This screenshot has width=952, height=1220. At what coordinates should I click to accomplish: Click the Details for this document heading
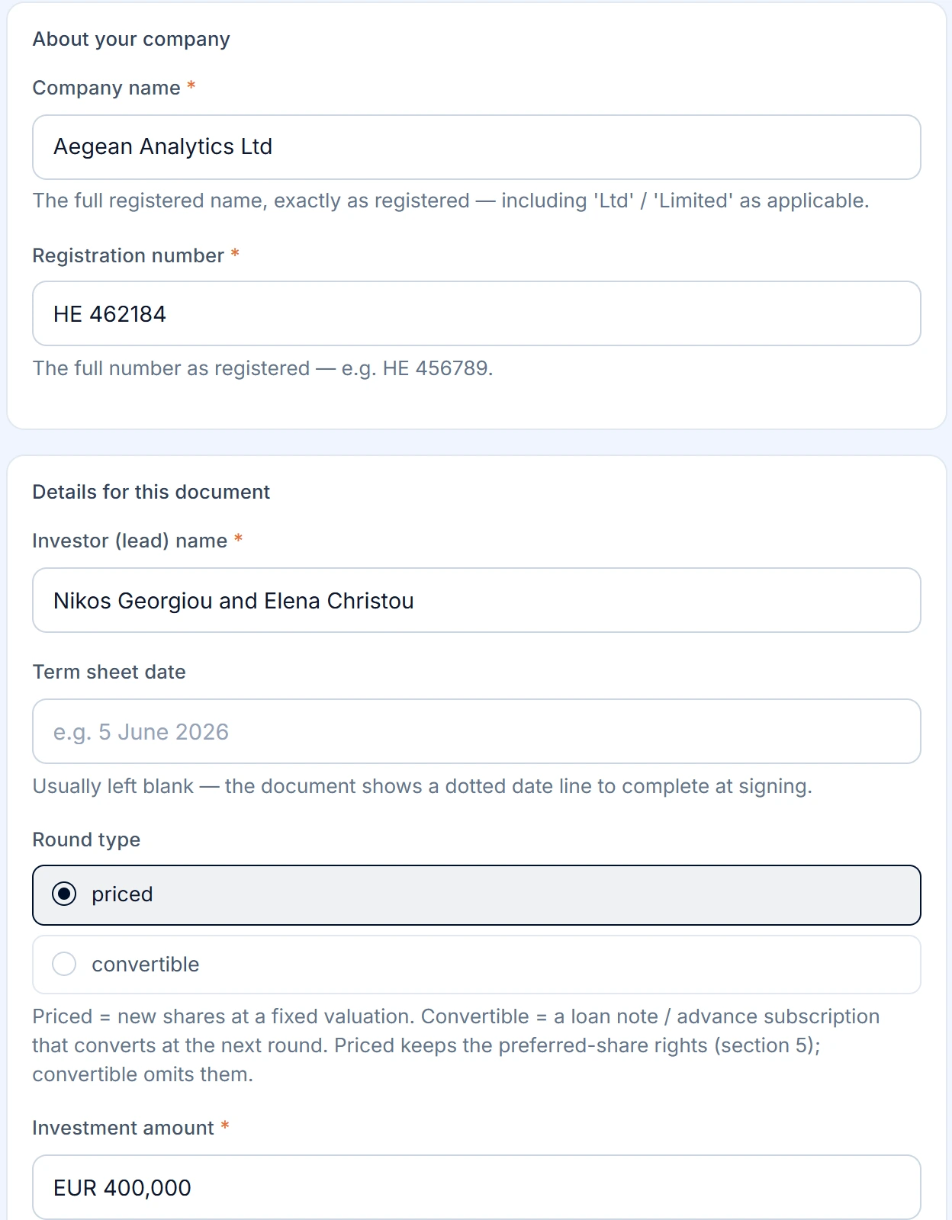[x=151, y=492]
